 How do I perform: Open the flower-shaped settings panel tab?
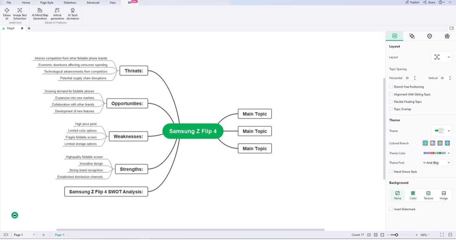click(x=447, y=36)
